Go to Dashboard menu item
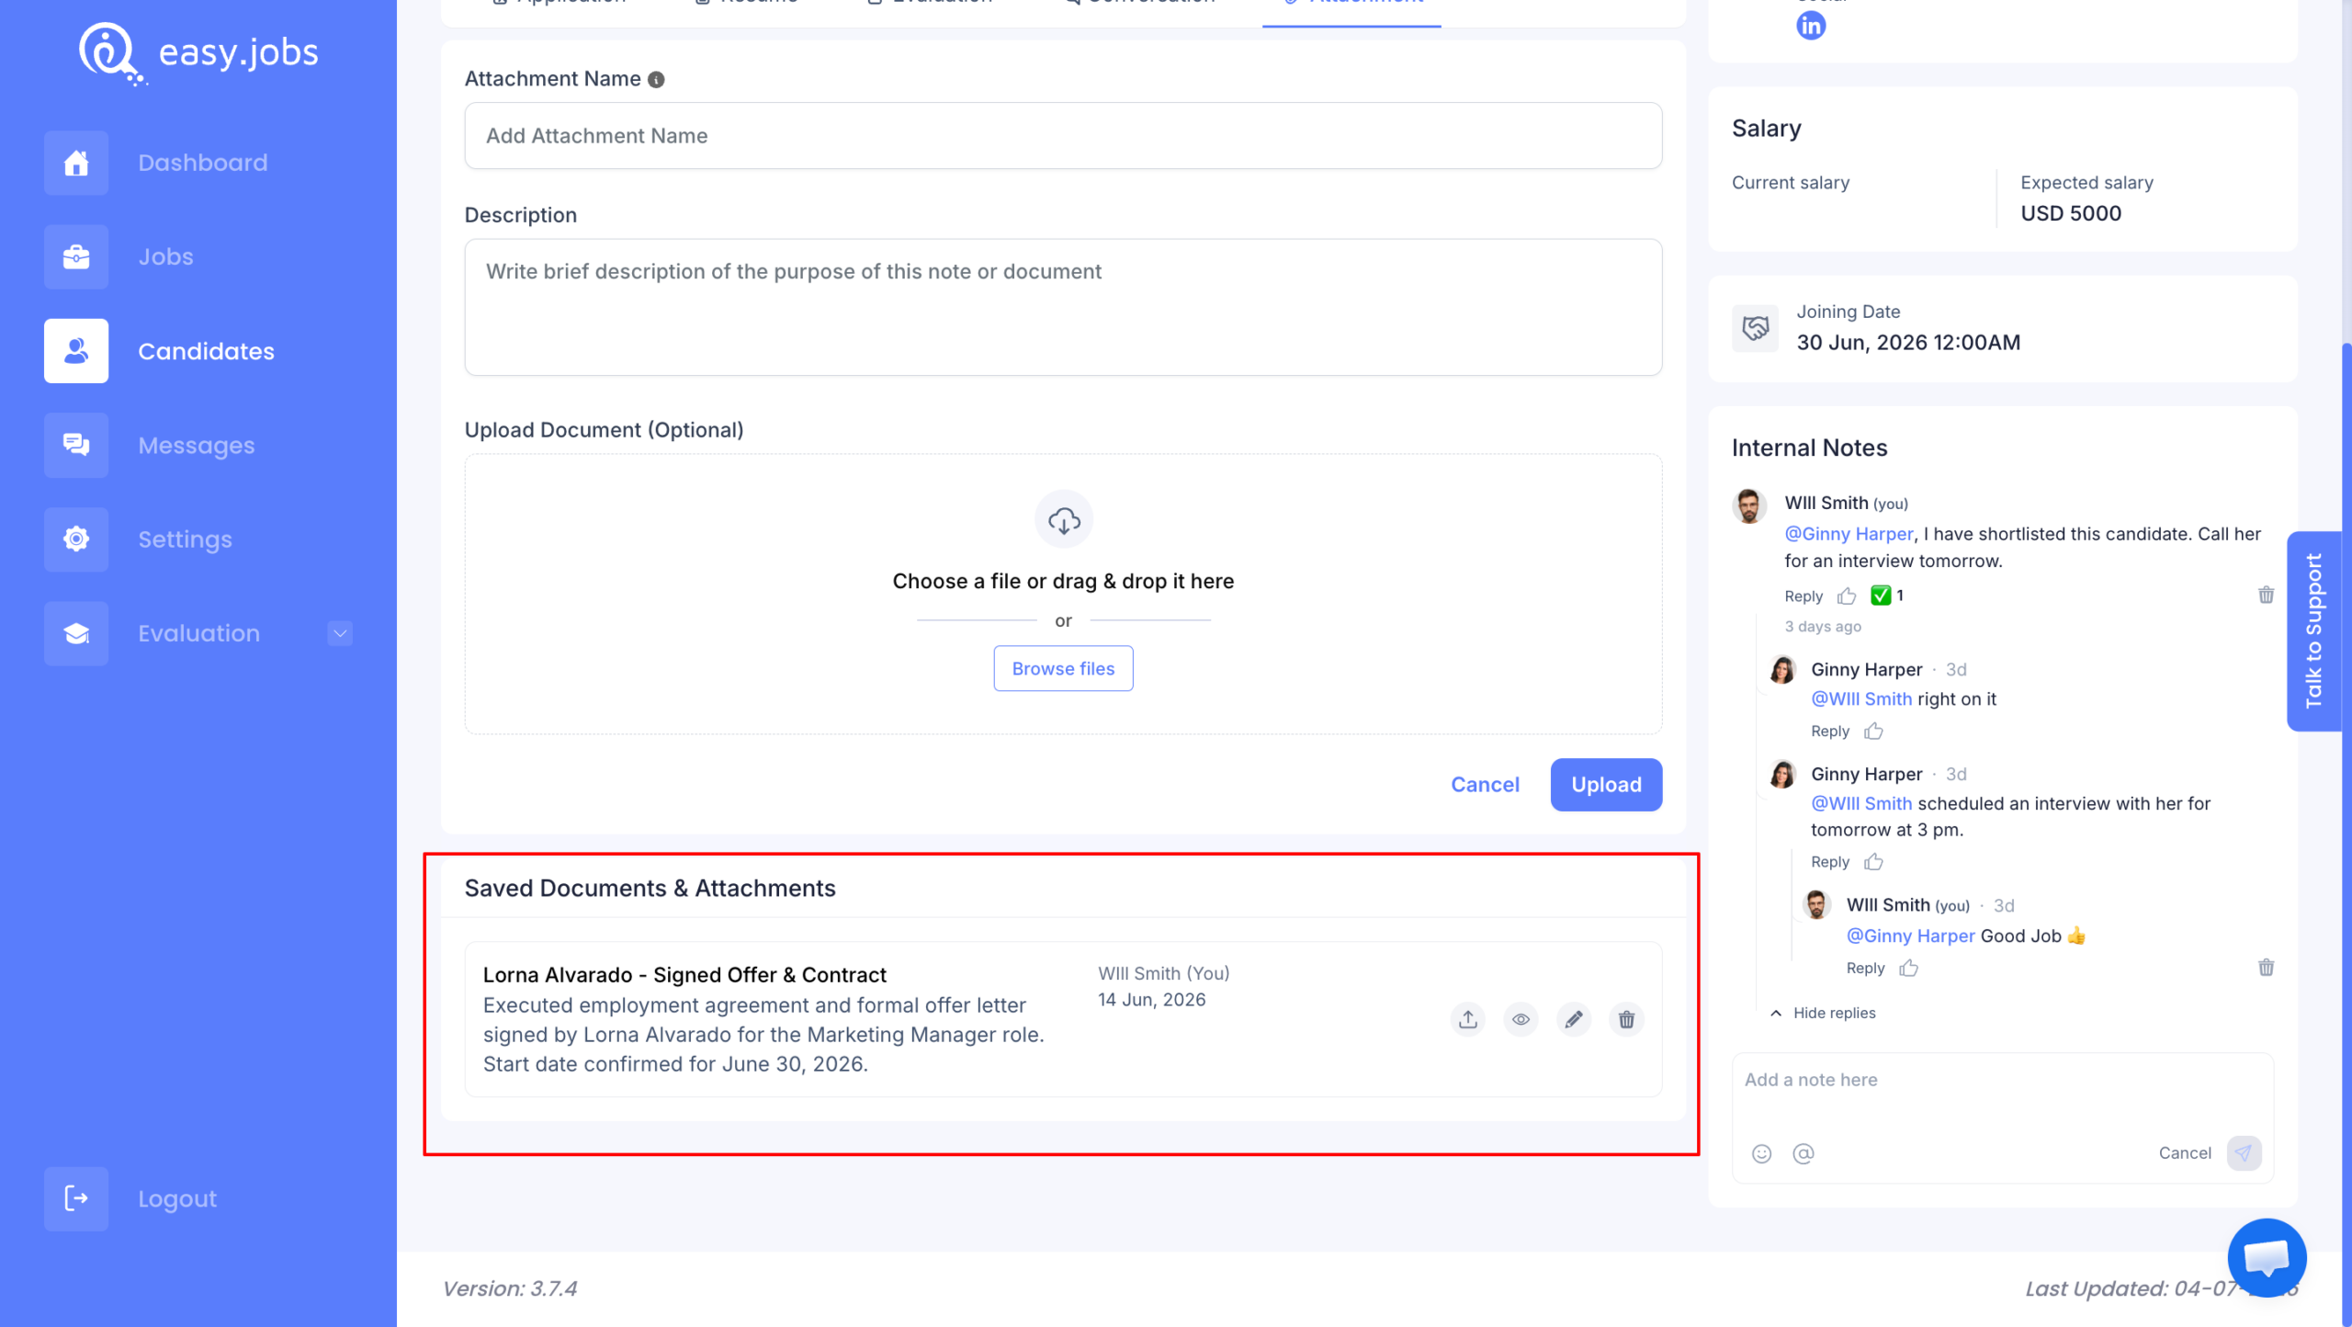Screen dimensions: 2352x1327 [203, 163]
